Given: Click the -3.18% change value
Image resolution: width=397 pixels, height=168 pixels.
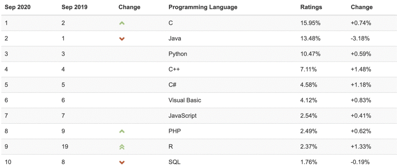Looking at the screenshot, I should tap(360, 38).
